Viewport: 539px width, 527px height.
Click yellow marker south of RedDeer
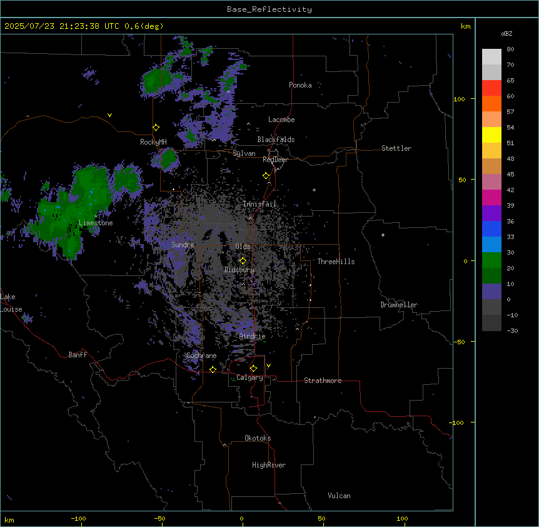(x=266, y=176)
